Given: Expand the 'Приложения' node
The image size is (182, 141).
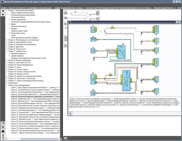Looking at the screenshot, I should pos(7,83).
